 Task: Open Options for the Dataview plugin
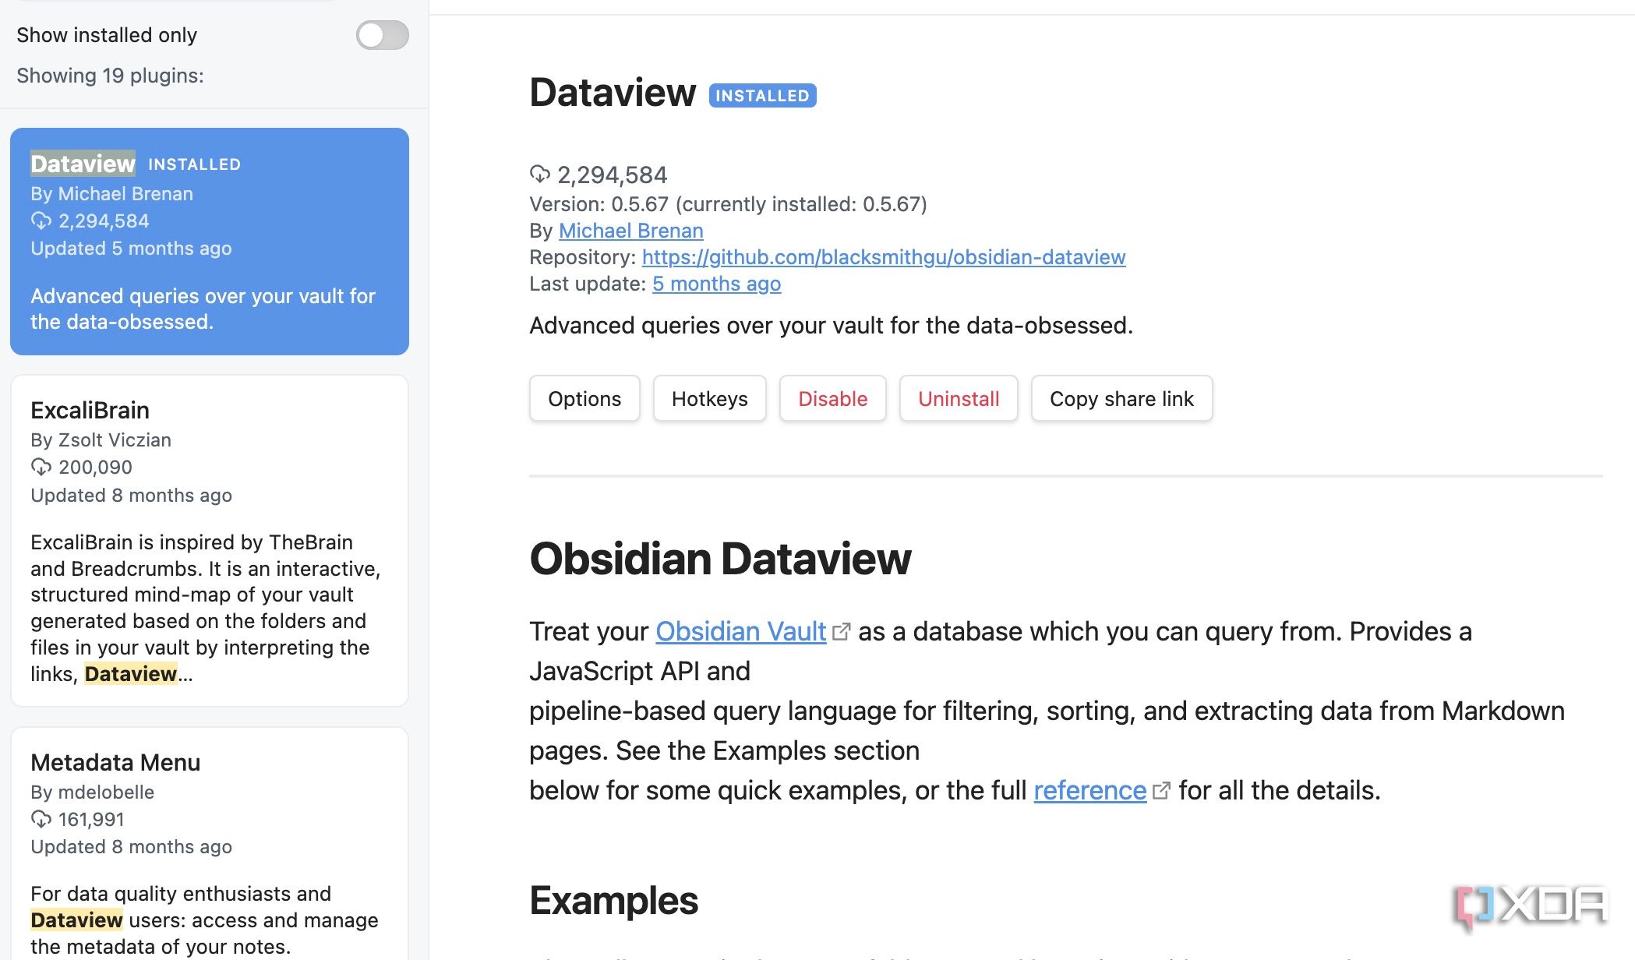coord(584,398)
